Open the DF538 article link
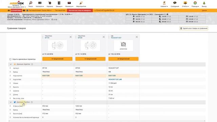 coord(80,38)
